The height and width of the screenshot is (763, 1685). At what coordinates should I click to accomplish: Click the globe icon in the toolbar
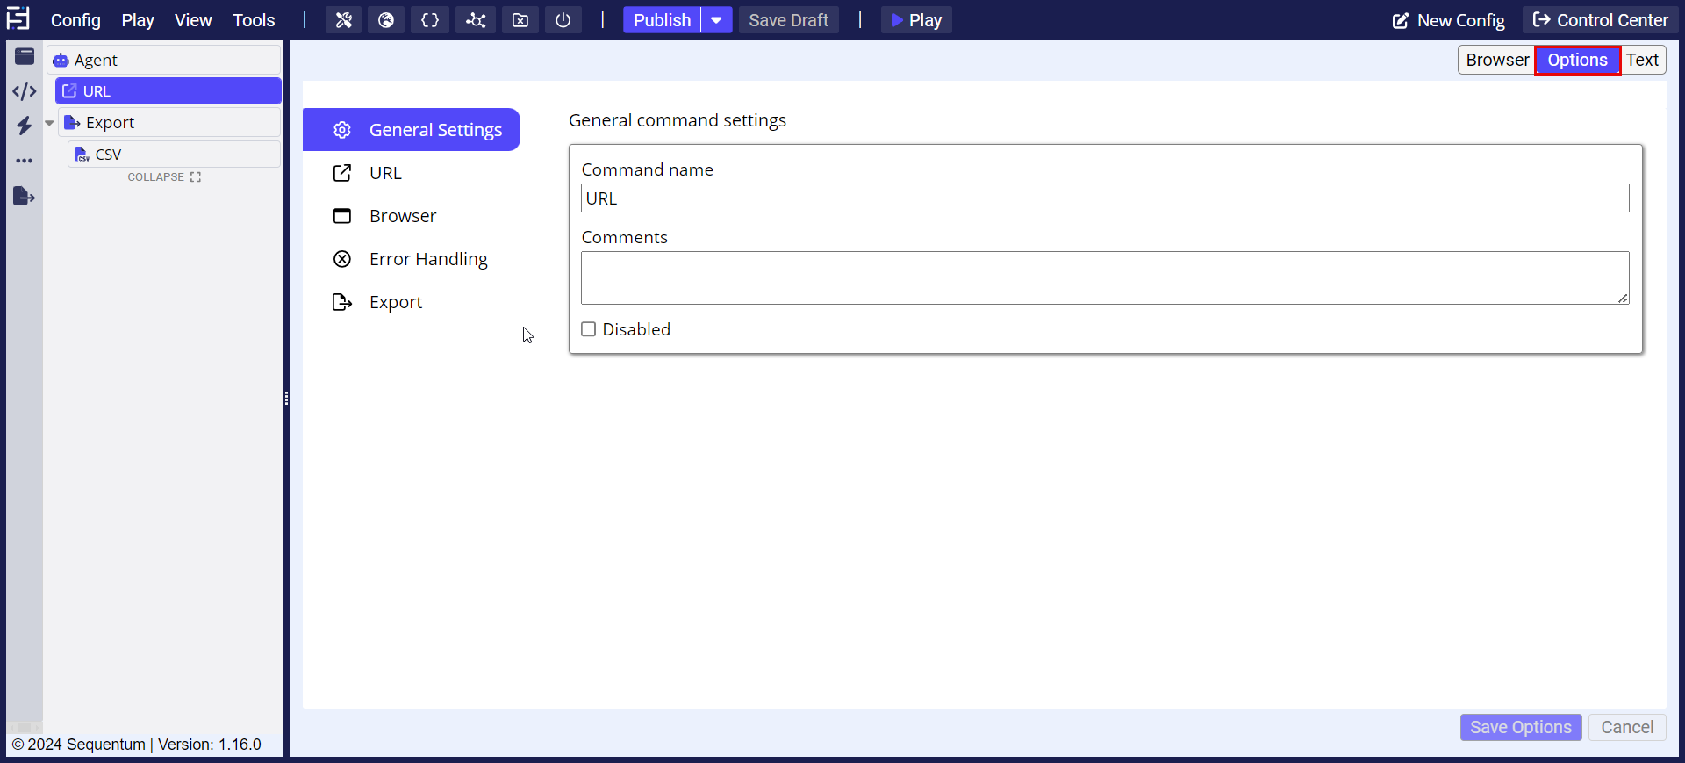(x=386, y=20)
